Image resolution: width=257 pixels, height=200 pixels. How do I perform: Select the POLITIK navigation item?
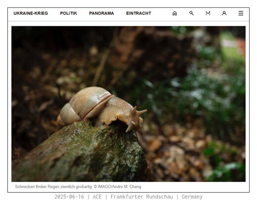coord(69,13)
